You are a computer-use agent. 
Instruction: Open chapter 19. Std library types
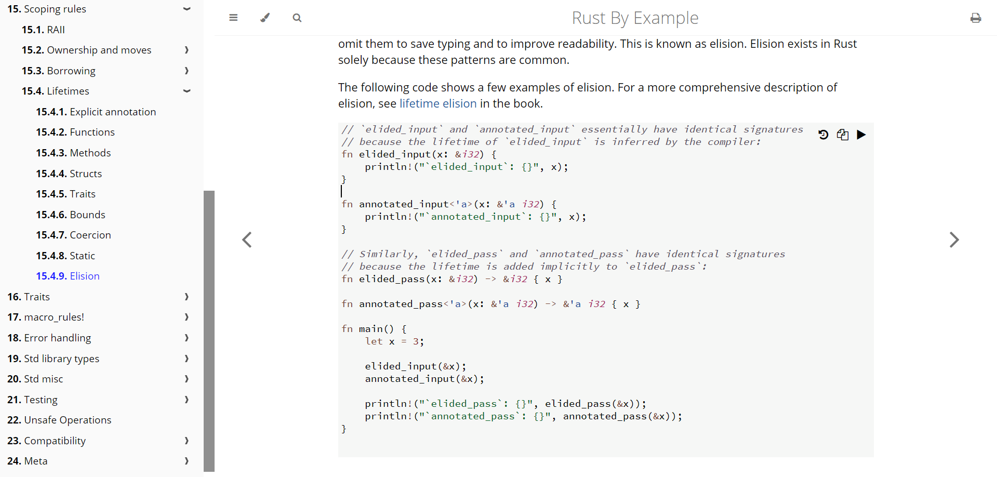53,359
